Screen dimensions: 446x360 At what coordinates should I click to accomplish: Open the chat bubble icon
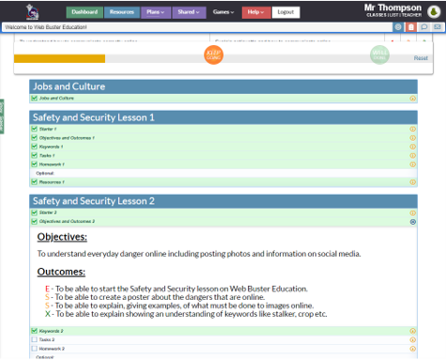424,27
